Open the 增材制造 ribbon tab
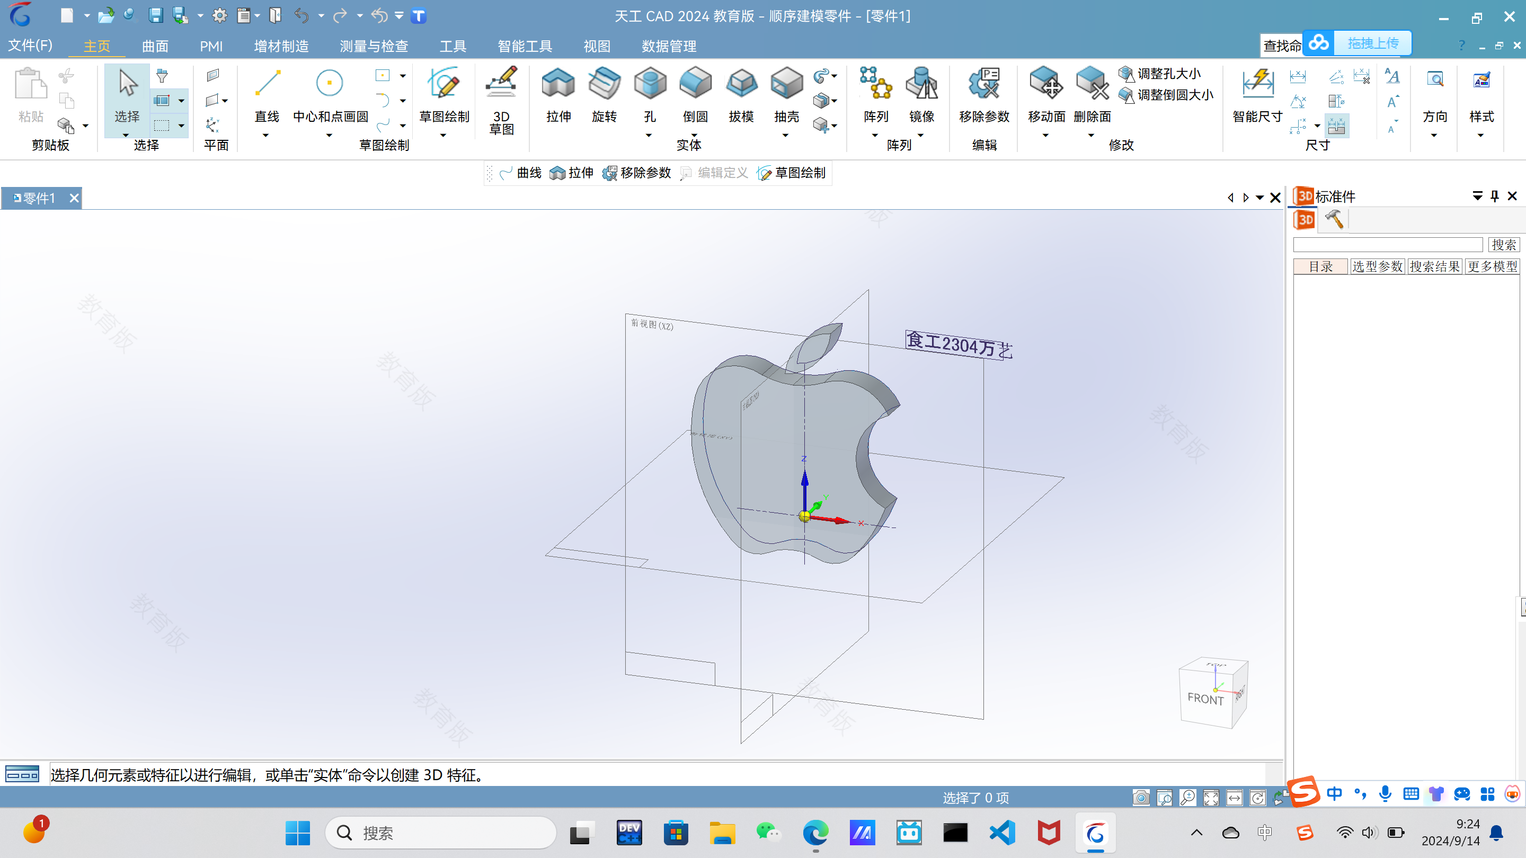The width and height of the screenshot is (1526, 858). 281,46
